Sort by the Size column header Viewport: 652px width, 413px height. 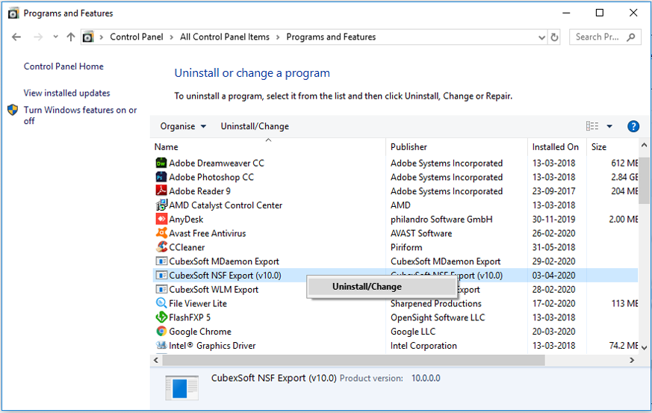tap(612, 147)
